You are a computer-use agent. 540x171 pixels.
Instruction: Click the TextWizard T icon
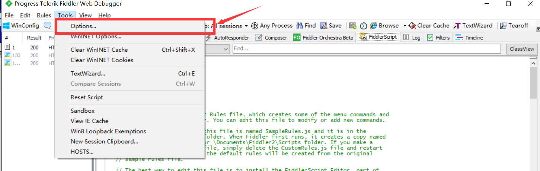(x=457, y=26)
